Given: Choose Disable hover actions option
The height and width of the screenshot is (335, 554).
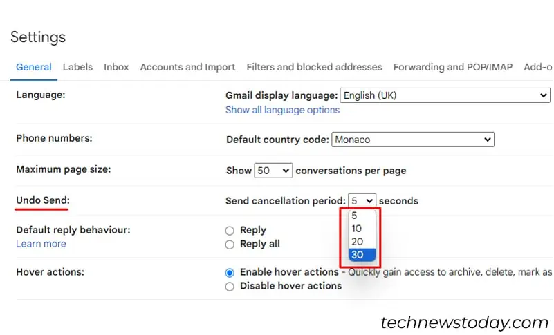Looking at the screenshot, I should (x=230, y=286).
